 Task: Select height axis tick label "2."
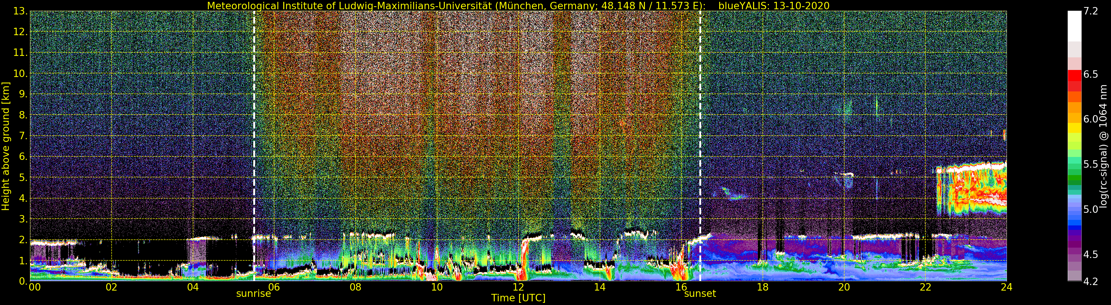(x=23, y=239)
